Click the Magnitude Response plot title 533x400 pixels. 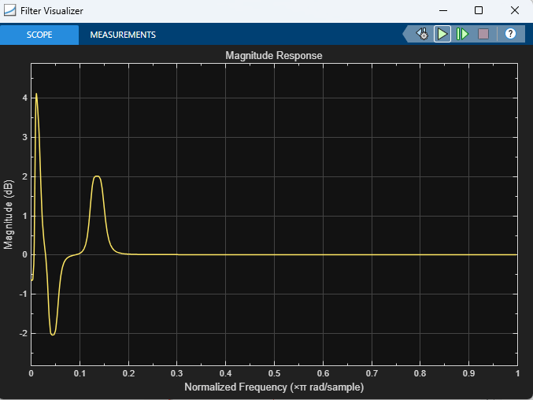pos(274,56)
